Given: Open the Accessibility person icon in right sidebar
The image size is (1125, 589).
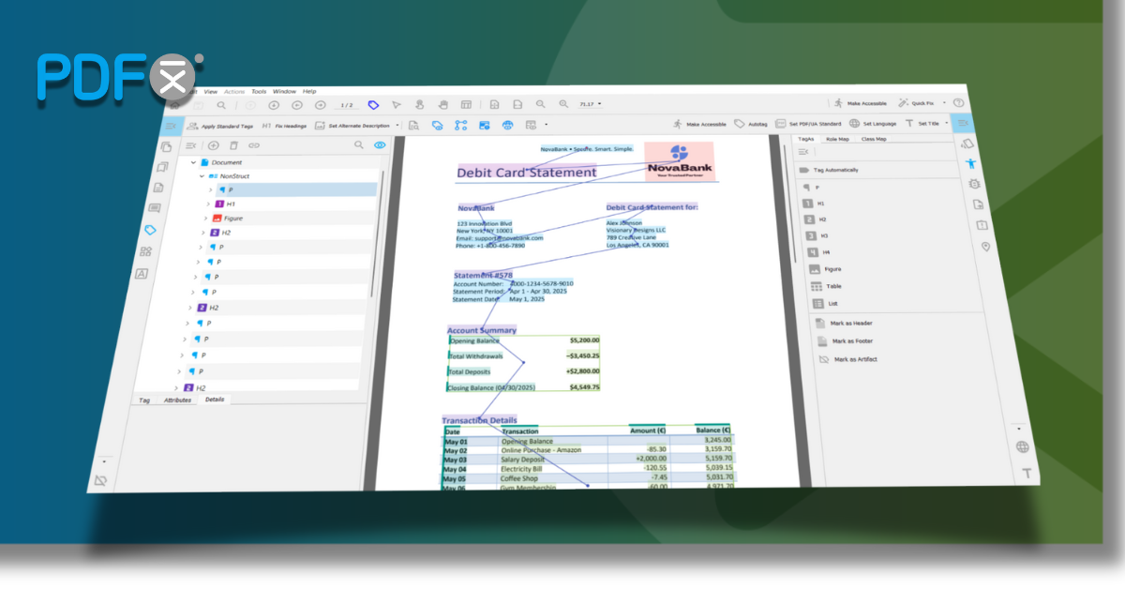Looking at the screenshot, I should coord(971,163).
